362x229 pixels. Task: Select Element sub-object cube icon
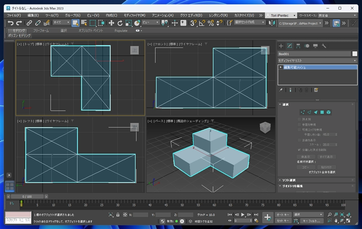[329, 112]
